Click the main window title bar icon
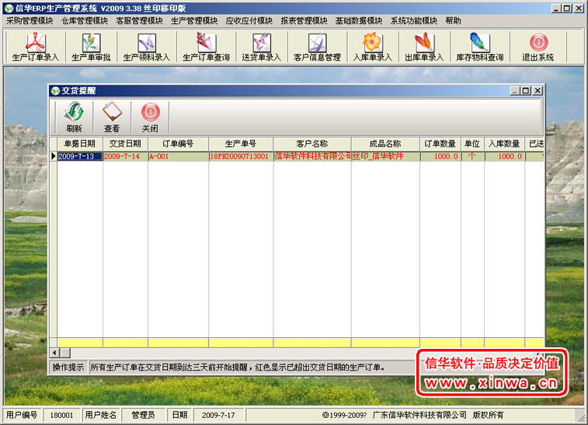Screen dimensions: 588x425 coord(9,9)
